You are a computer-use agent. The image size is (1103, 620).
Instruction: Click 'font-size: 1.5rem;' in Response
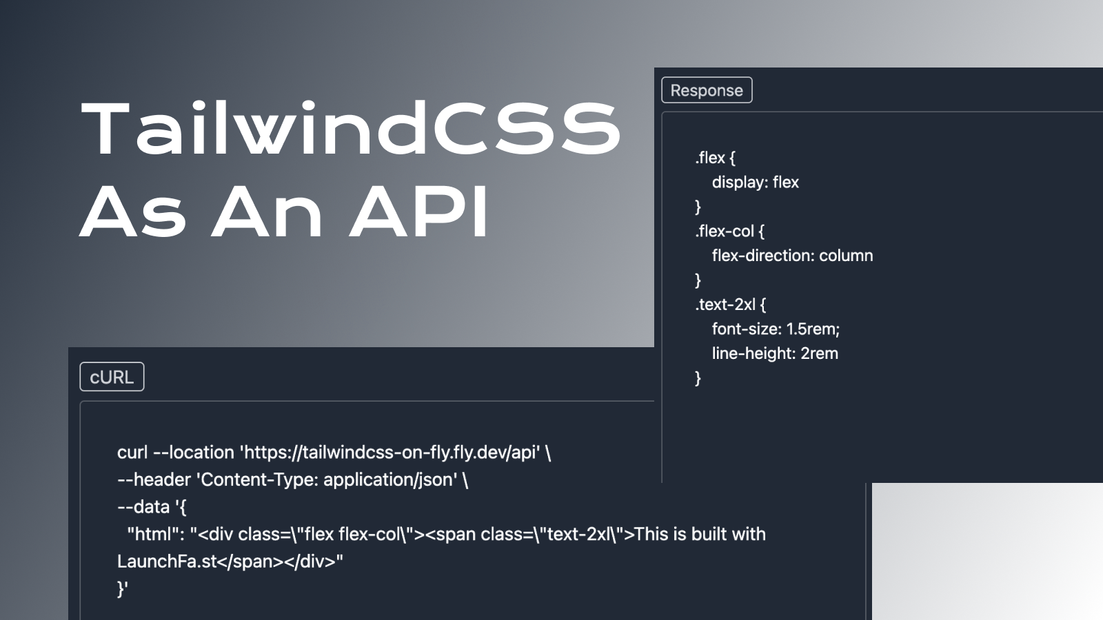pos(776,329)
